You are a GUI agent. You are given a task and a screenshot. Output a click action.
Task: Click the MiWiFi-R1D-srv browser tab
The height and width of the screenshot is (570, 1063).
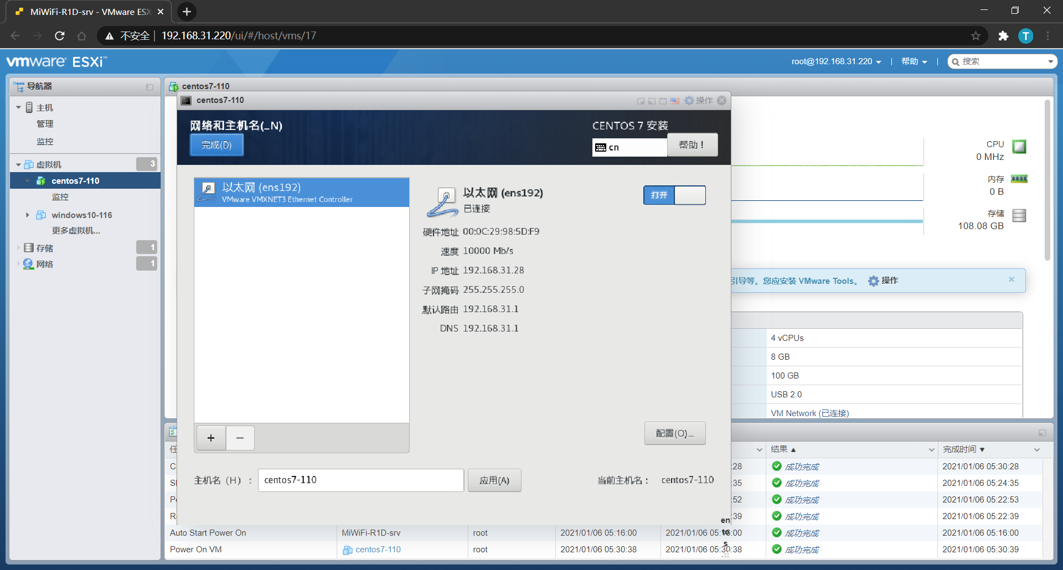(x=89, y=12)
